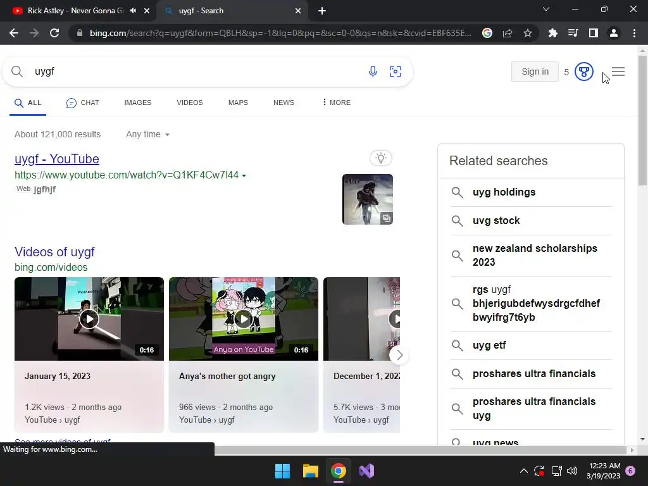Open a new browser tab

[322, 11]
